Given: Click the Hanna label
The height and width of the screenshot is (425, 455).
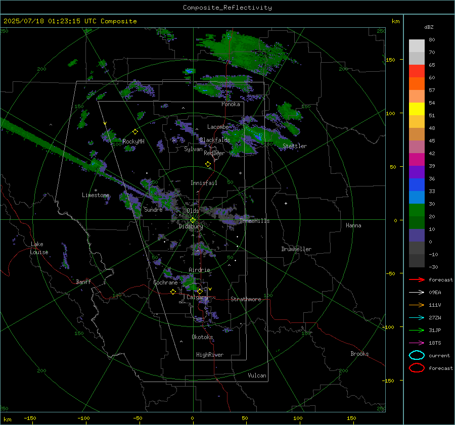Looking at the screenshot, I should (353, 225).
